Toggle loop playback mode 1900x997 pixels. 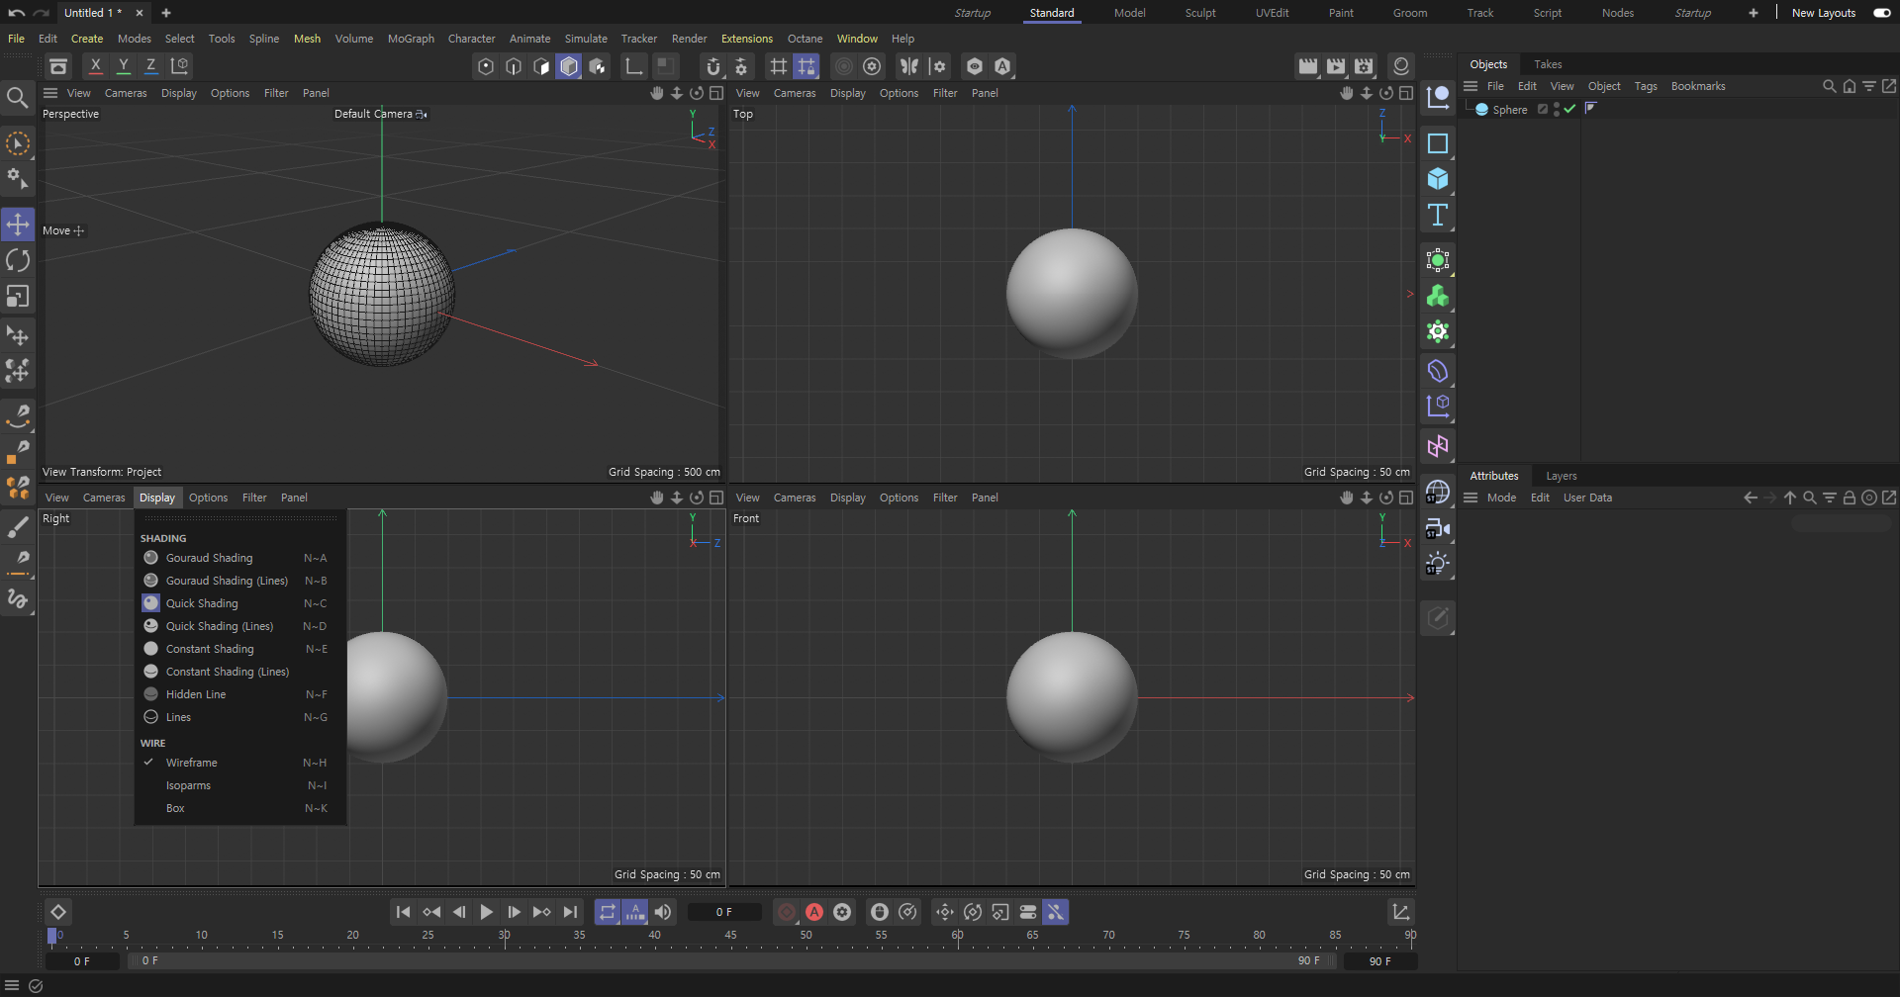[608, 912]
